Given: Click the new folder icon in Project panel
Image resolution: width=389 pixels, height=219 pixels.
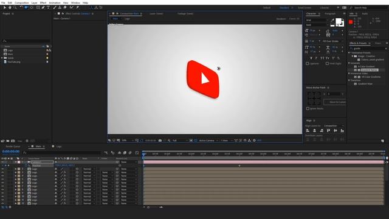Looking at the screenshot, I should (x=8, y=141).
